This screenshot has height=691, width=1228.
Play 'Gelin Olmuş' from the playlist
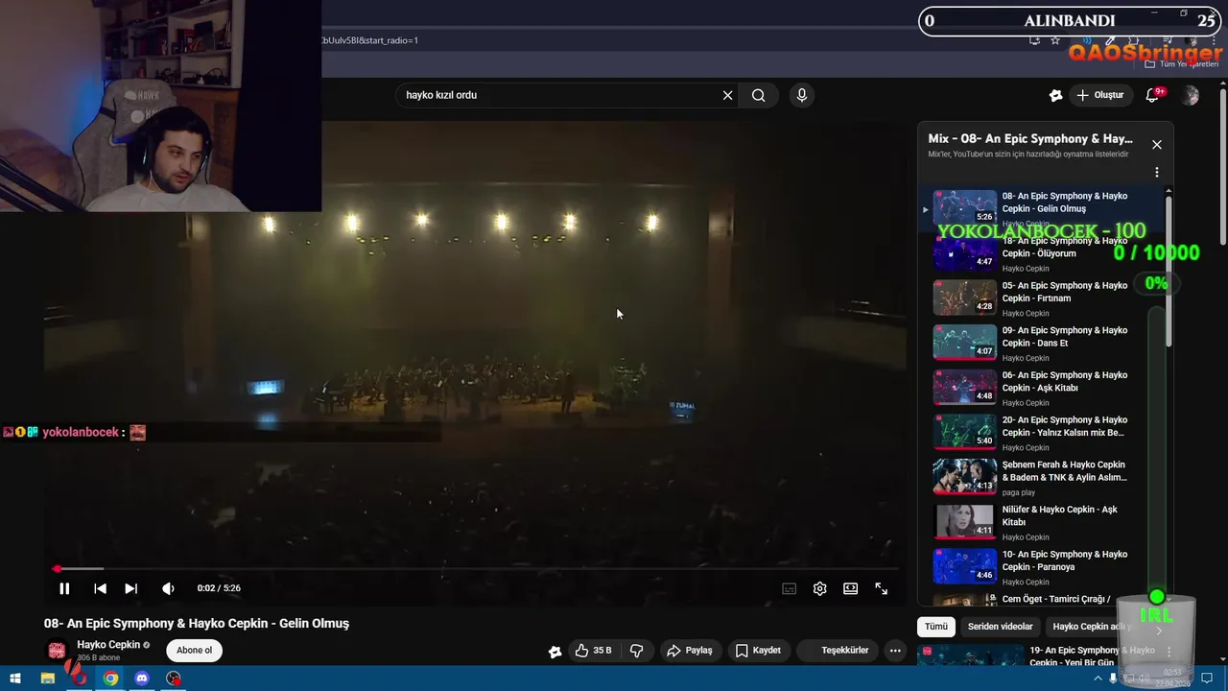pos(1041,208)
